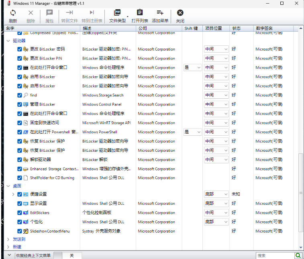Screen dimensions: 304x259
Task: Click the vertical scrollbar thumb
Action: 301,193
